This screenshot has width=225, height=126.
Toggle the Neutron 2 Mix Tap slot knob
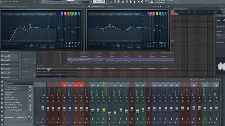tap(30, 110)
